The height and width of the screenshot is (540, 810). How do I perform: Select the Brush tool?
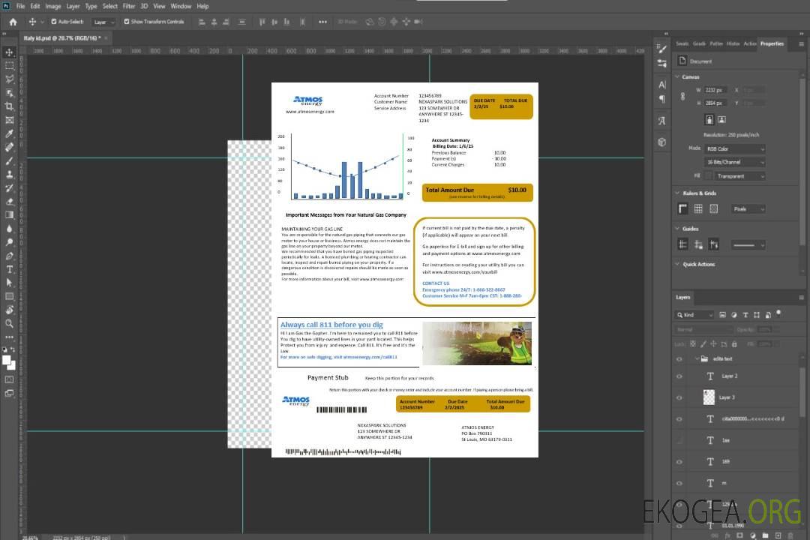pyautogui.click(x=9, y=160)
